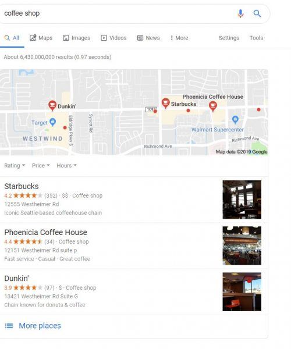
Task: Open search Tools
Action: [x=256, y=38]
